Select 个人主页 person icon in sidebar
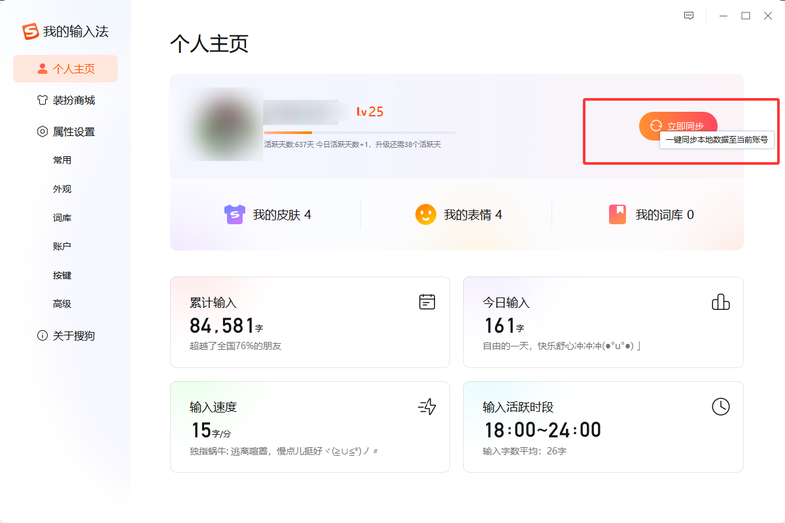Image resolution: width=785 pixels, height=523 pixels. (41, 69)
